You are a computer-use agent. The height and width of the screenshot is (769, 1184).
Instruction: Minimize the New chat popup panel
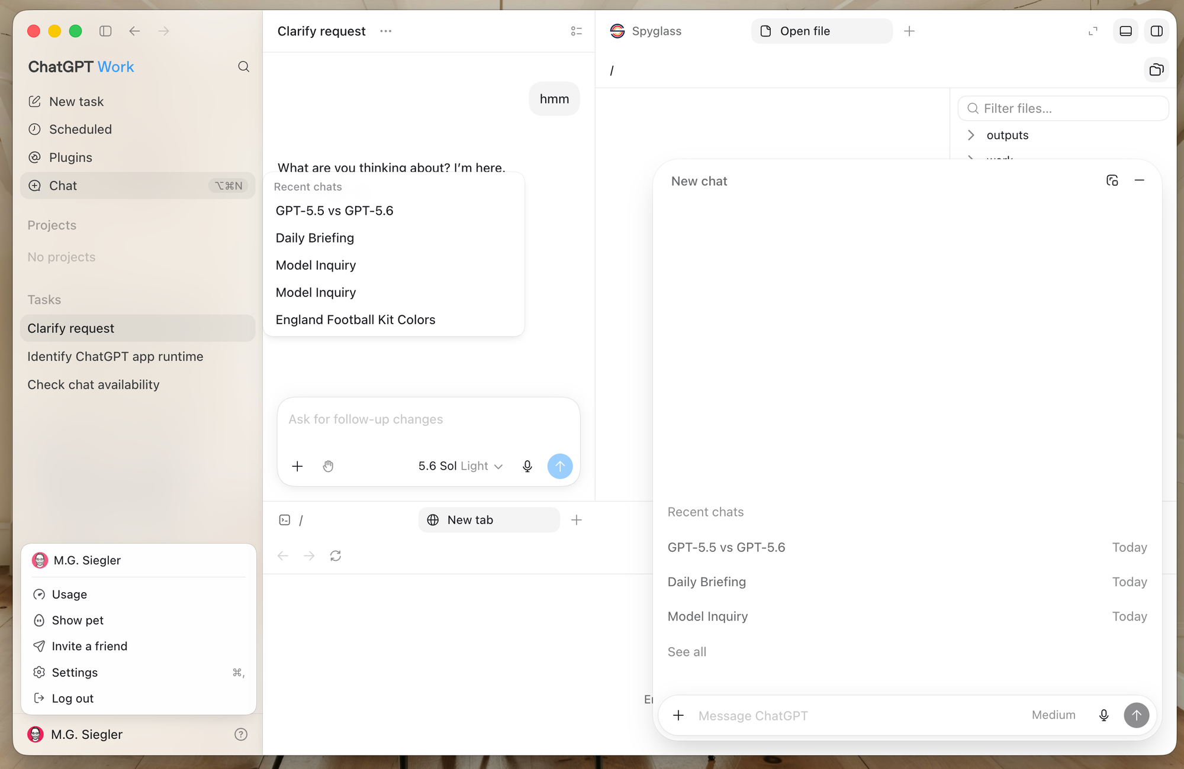pyautogui.click(x=1139, y=180)
